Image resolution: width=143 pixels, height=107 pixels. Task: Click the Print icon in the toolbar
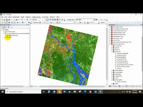click(x=9, y=20)
